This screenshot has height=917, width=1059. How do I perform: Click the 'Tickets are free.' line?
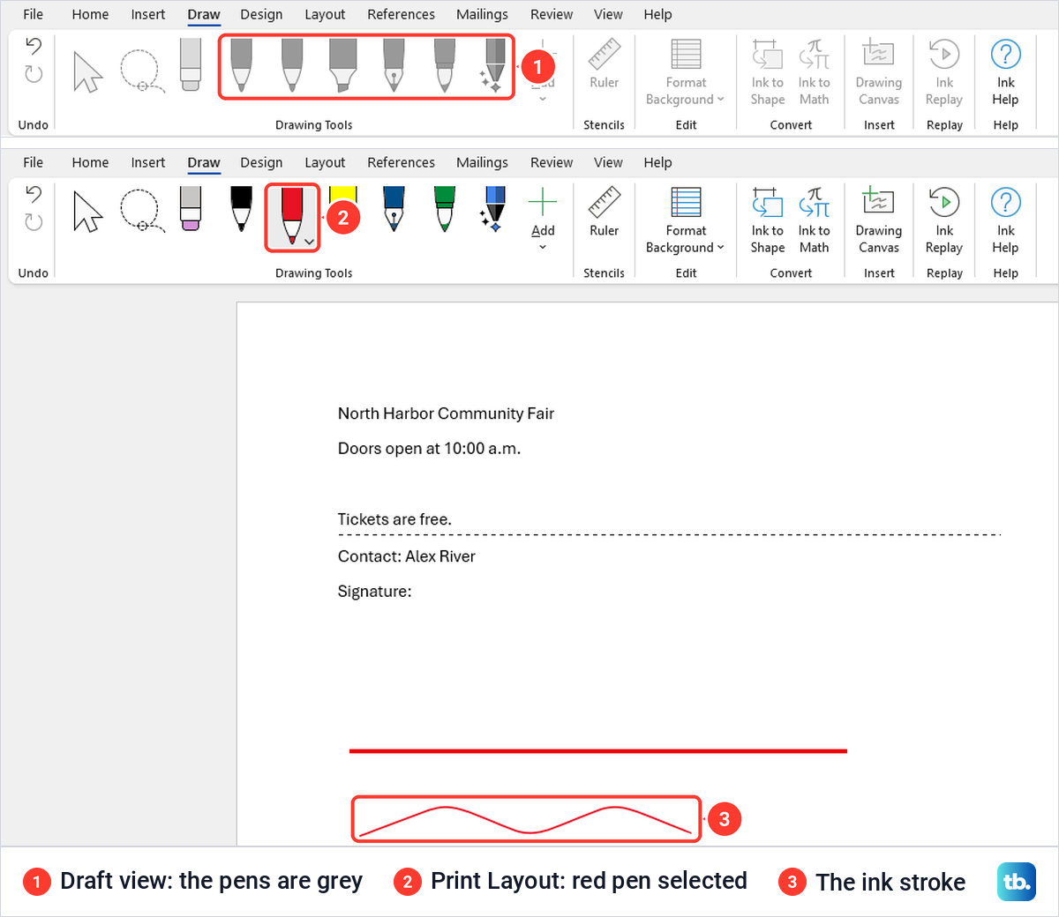[394, 519]
